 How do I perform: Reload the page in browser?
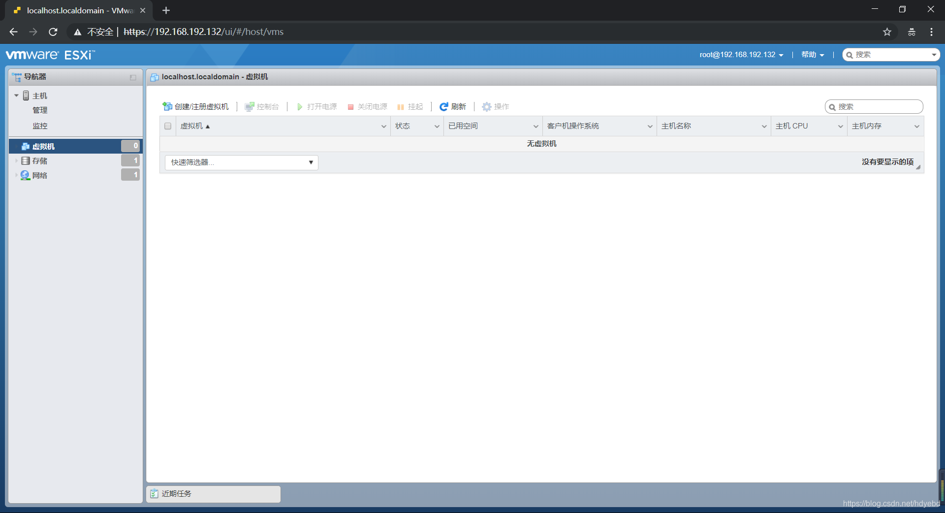(x=53, y=32)
